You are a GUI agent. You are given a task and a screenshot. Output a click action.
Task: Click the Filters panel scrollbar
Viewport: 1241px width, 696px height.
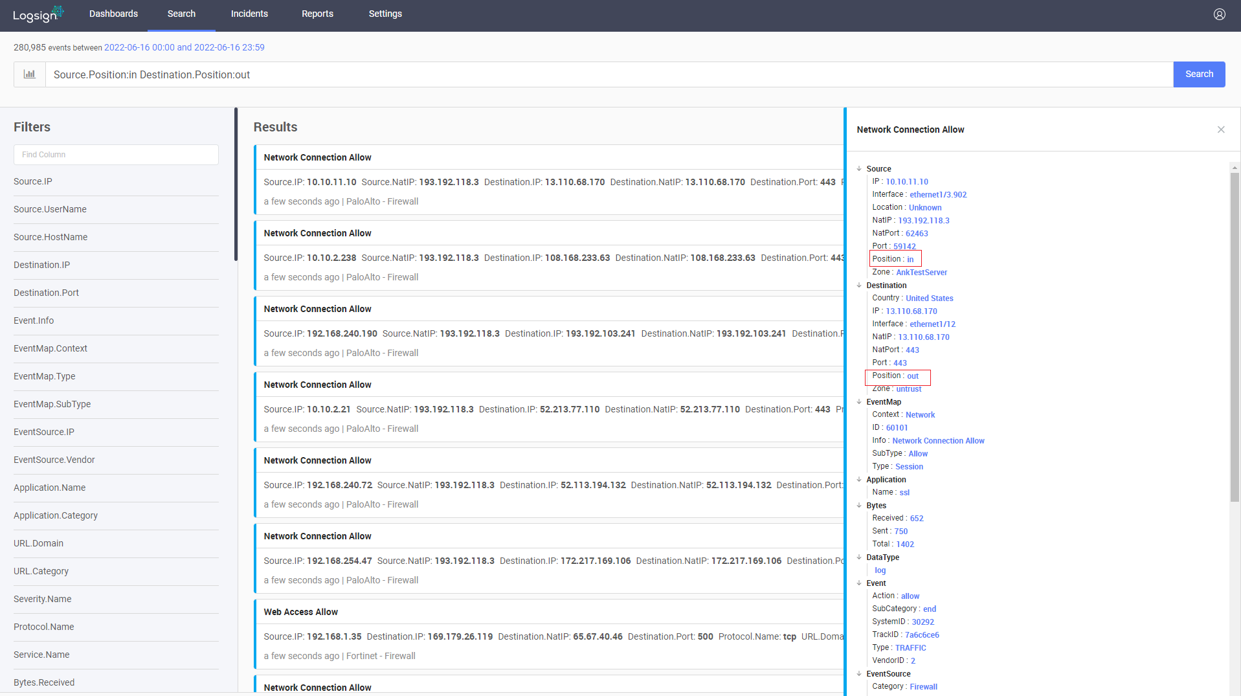tap(236, 185)
